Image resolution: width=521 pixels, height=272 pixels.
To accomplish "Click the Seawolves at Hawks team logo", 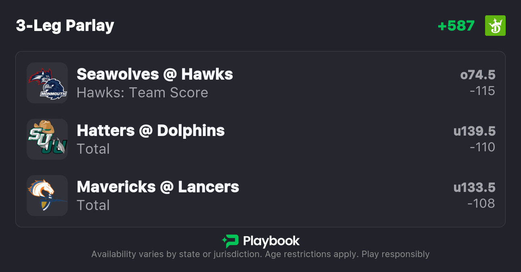I will pyautogui.click(x=47, y=83).
